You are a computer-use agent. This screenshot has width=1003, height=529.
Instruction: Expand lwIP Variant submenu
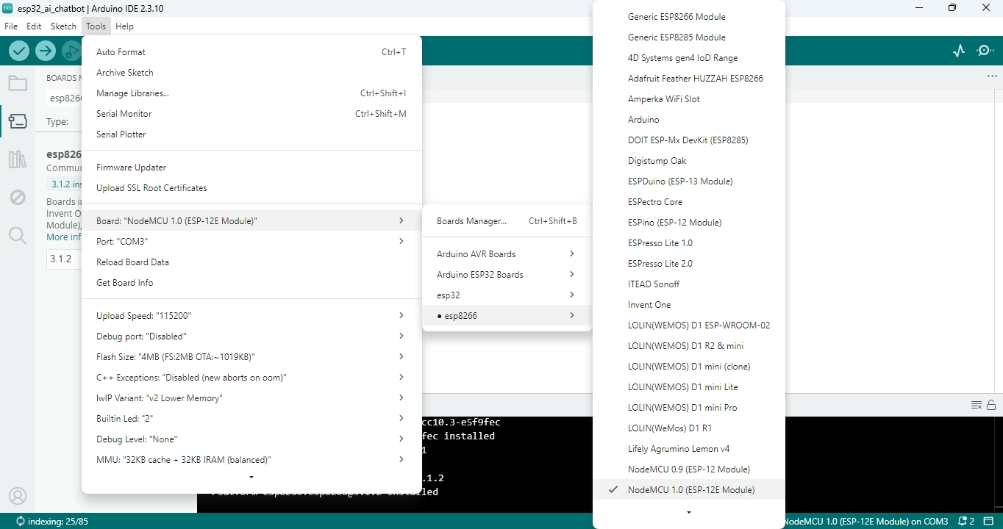point(251,398)
